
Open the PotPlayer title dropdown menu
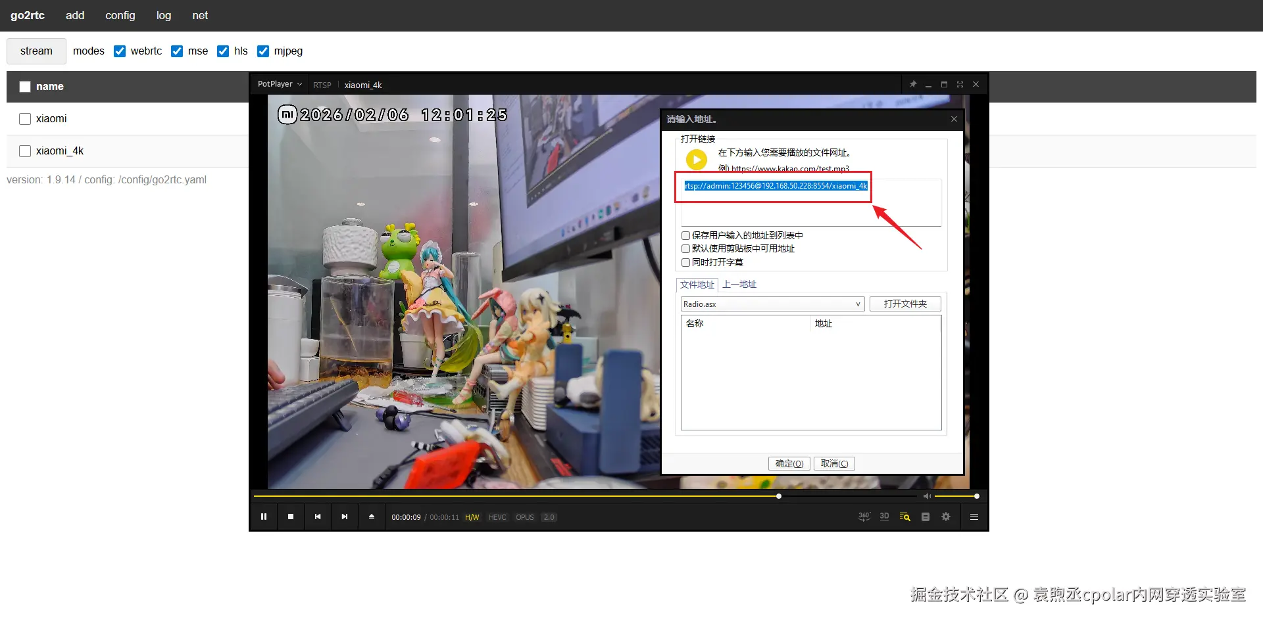click(280, 84)
